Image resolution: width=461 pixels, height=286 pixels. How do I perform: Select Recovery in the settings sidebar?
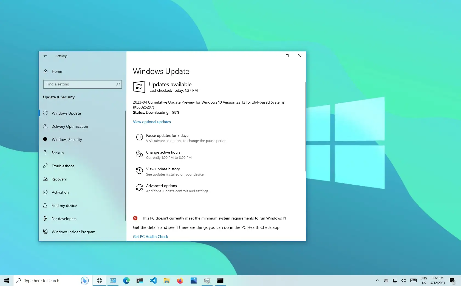[x=59, y=179]
